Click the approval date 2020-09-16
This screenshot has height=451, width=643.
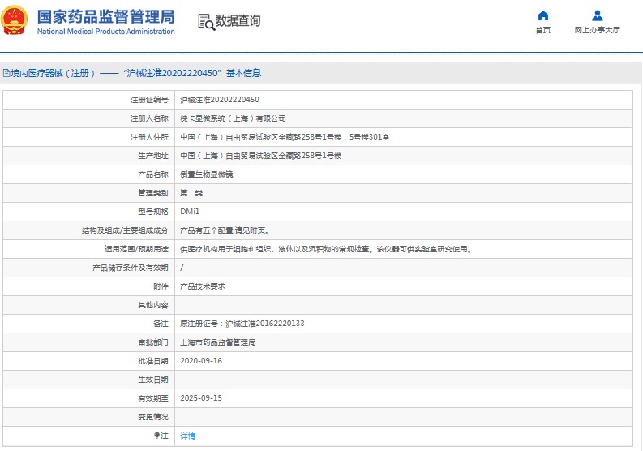tap(200, 361)
